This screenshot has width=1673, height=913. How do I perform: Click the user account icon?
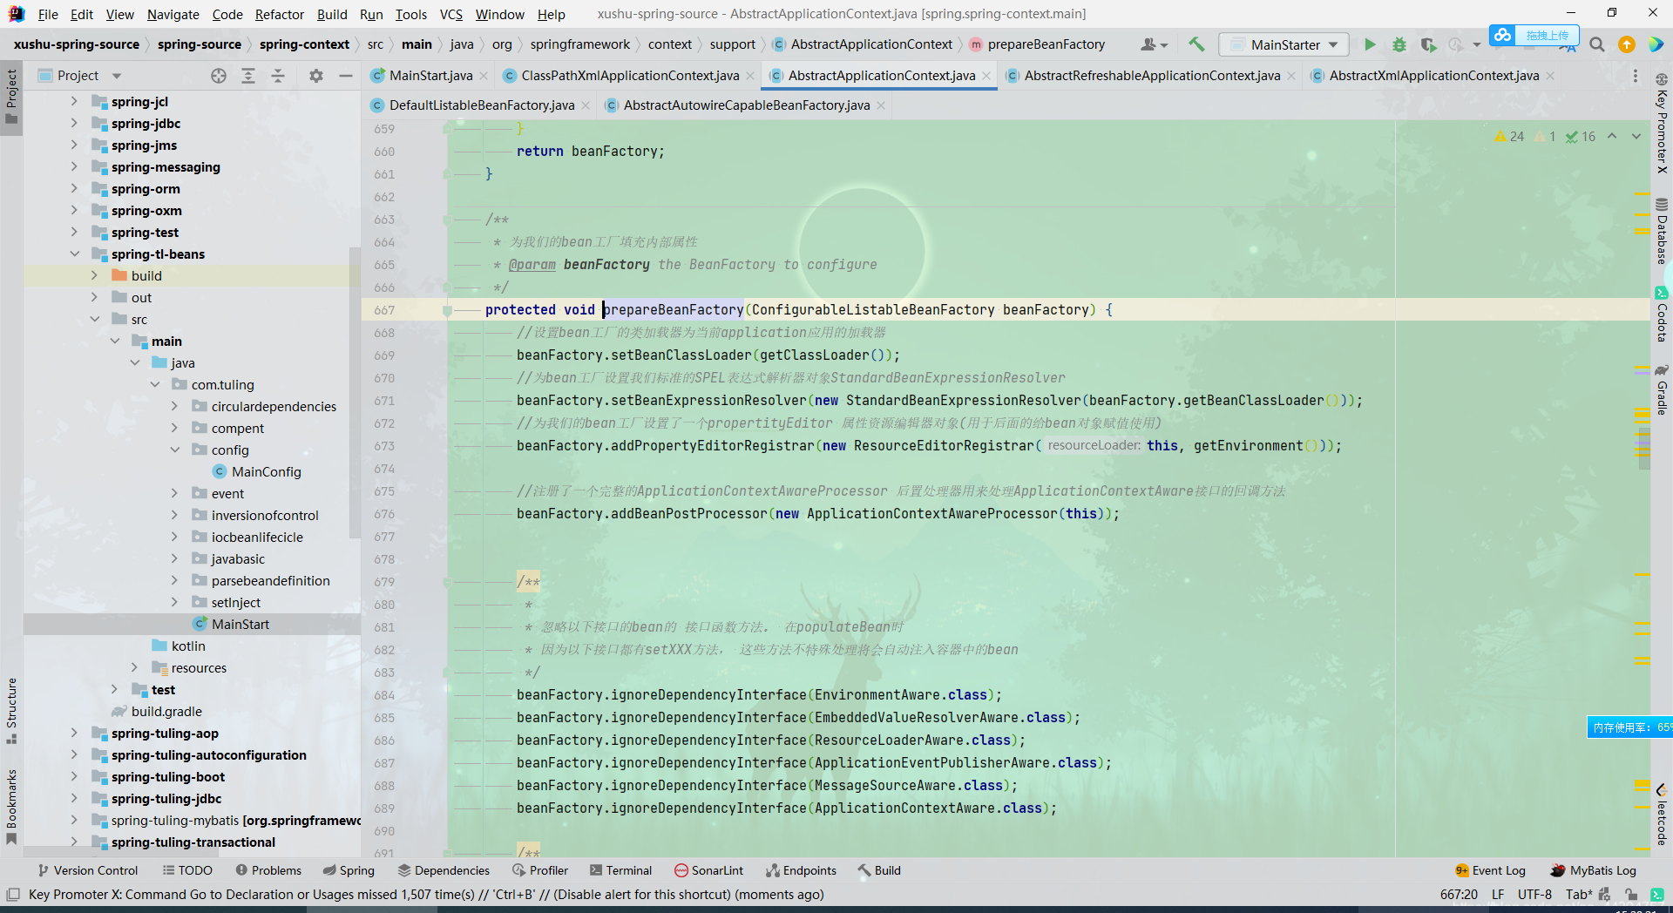pos(1154,44)
